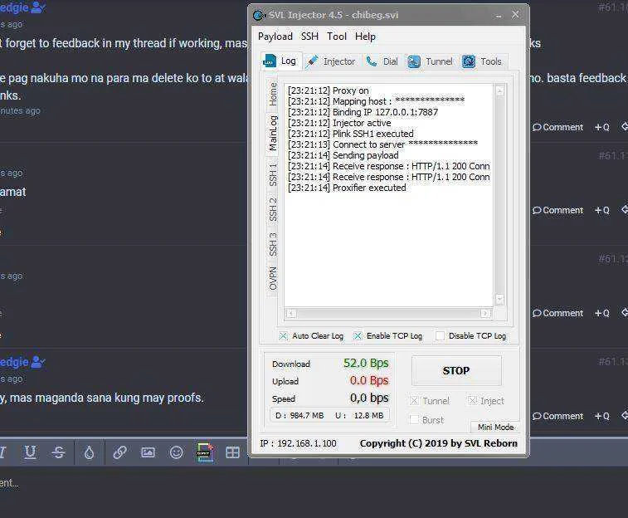Click the 'Plink SSH1 executed' log line
The width and height of the screenshot is (628, 518).
click(x=350, y=134)
